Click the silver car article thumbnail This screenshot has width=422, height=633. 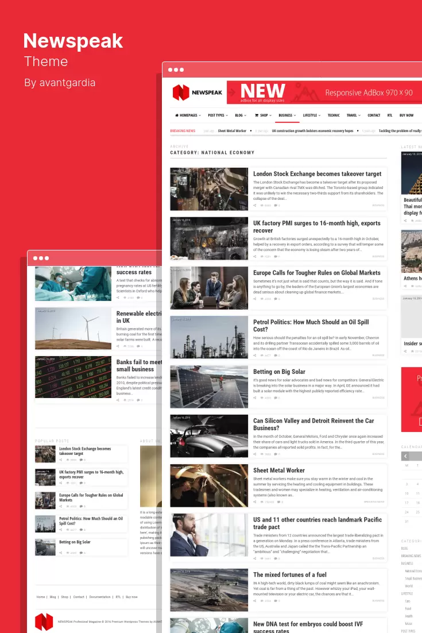point(209,436)
